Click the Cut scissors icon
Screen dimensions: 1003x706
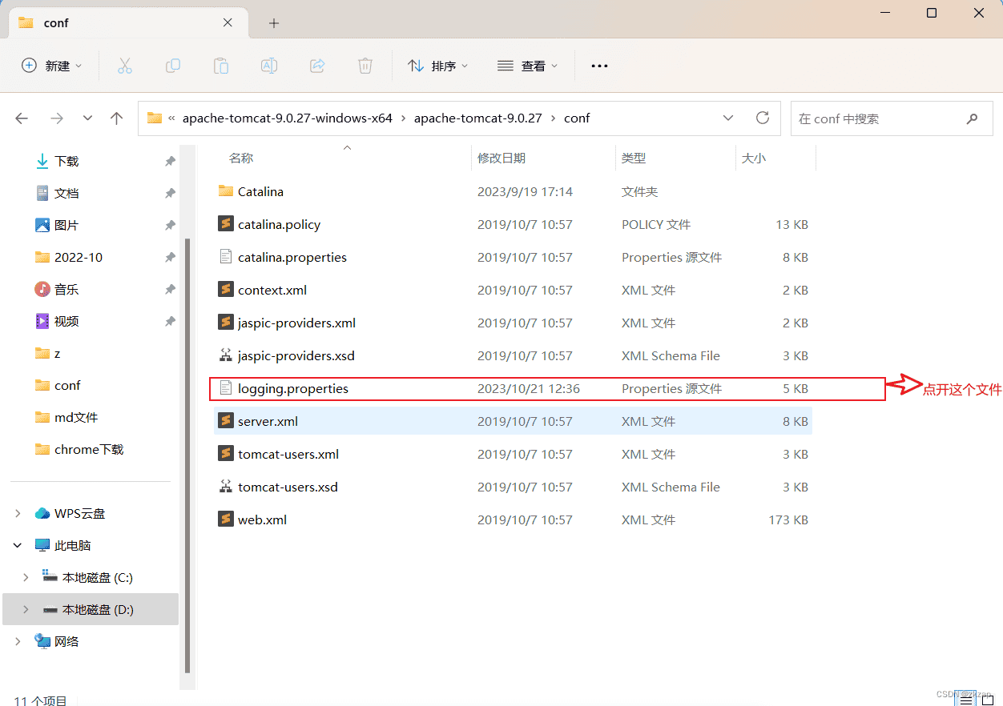[125, 66]
